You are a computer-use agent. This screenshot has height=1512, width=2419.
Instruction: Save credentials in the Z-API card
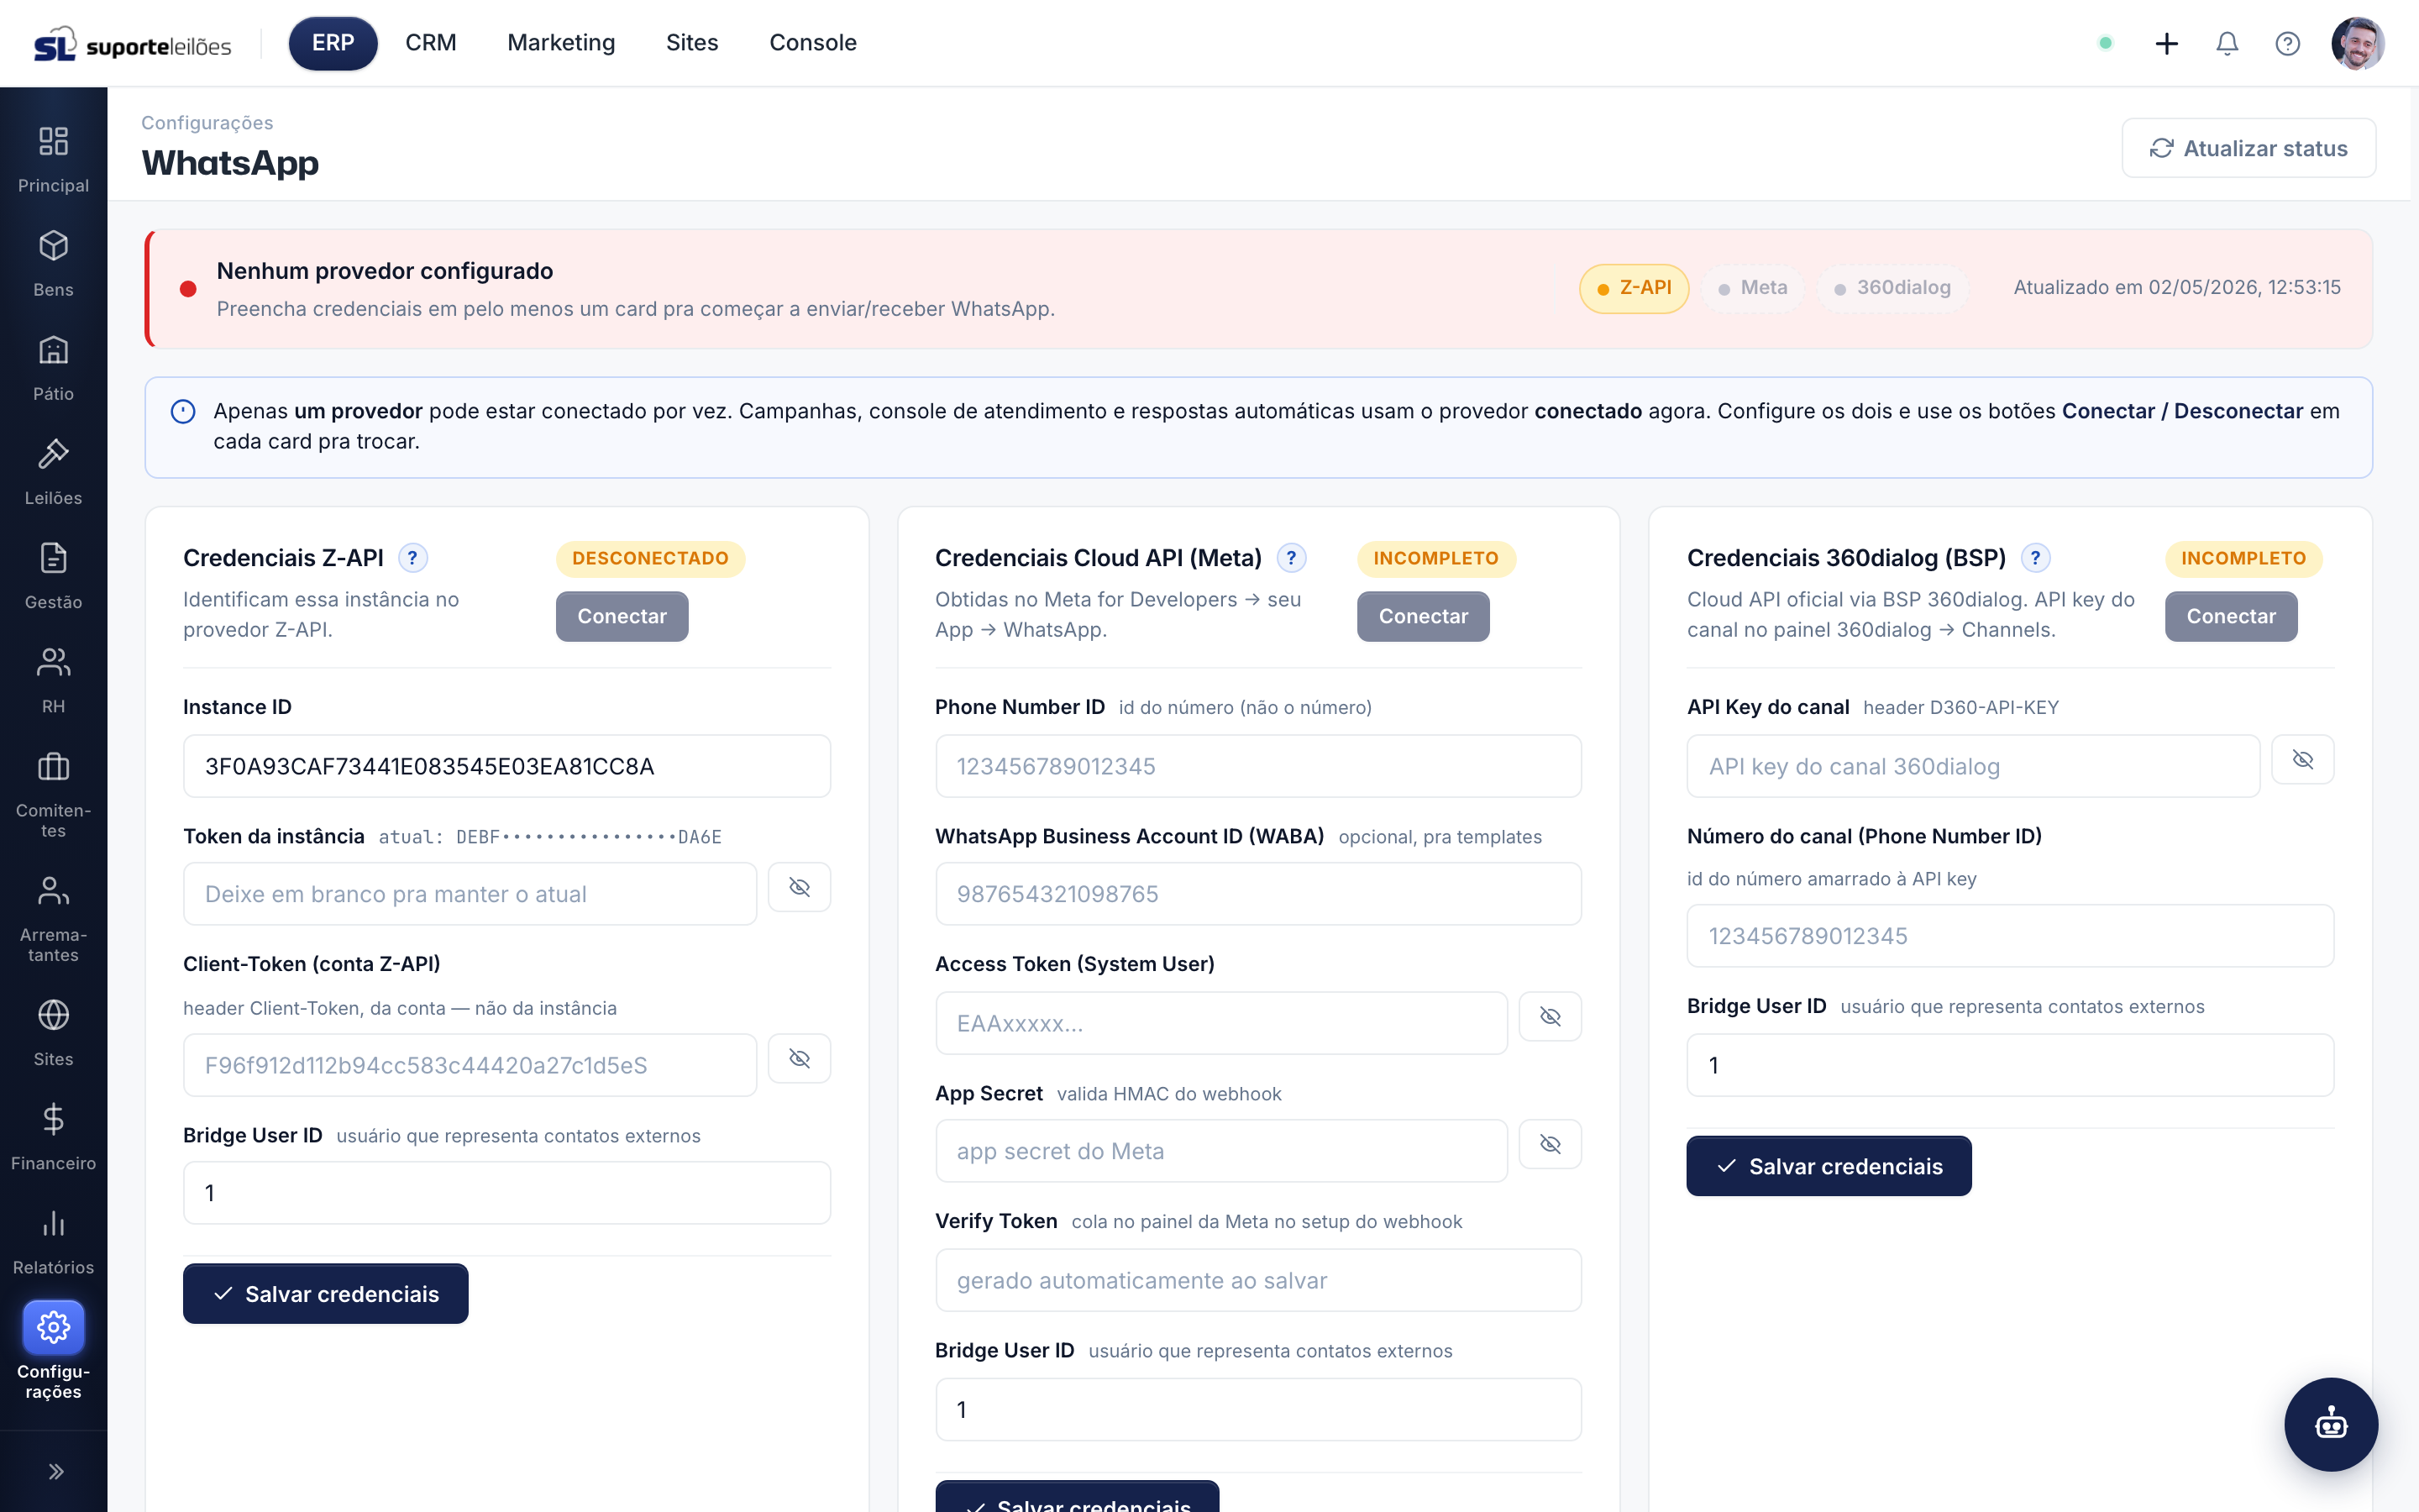(x=326, y=1294)
